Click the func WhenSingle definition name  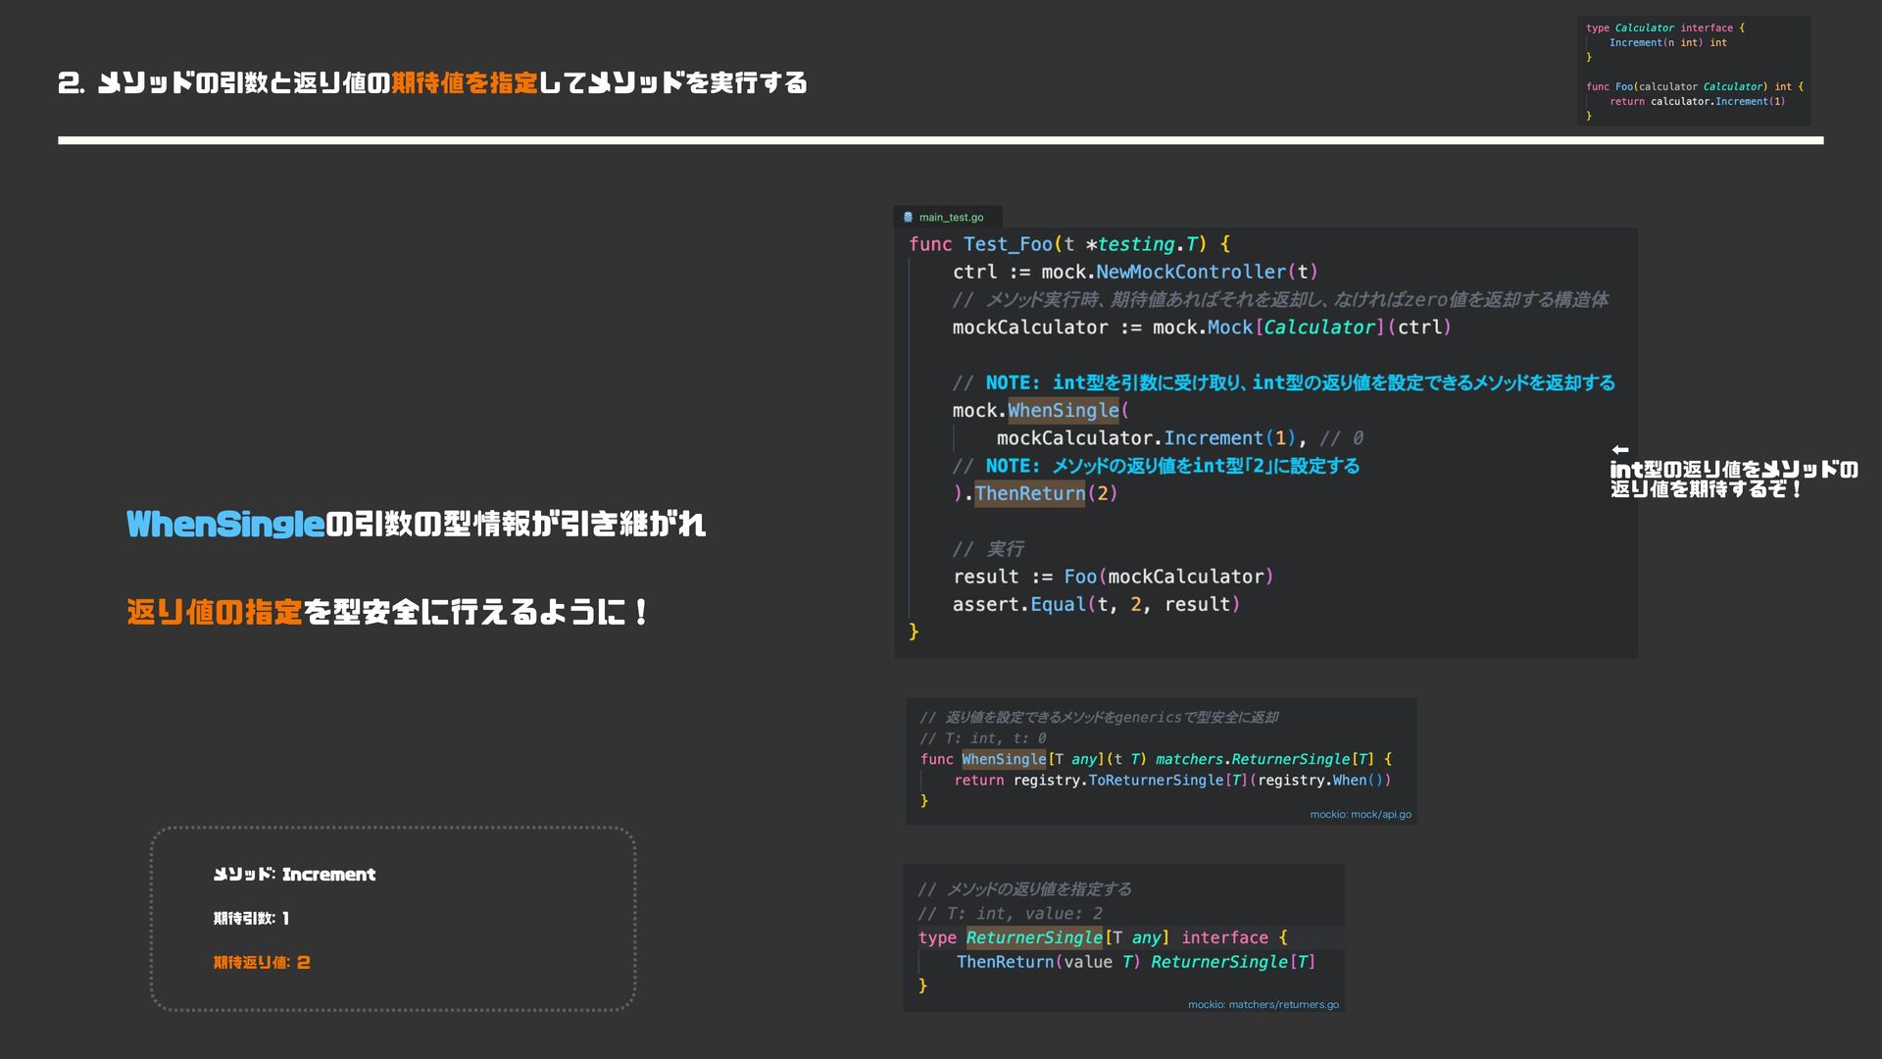point(1004,759)
